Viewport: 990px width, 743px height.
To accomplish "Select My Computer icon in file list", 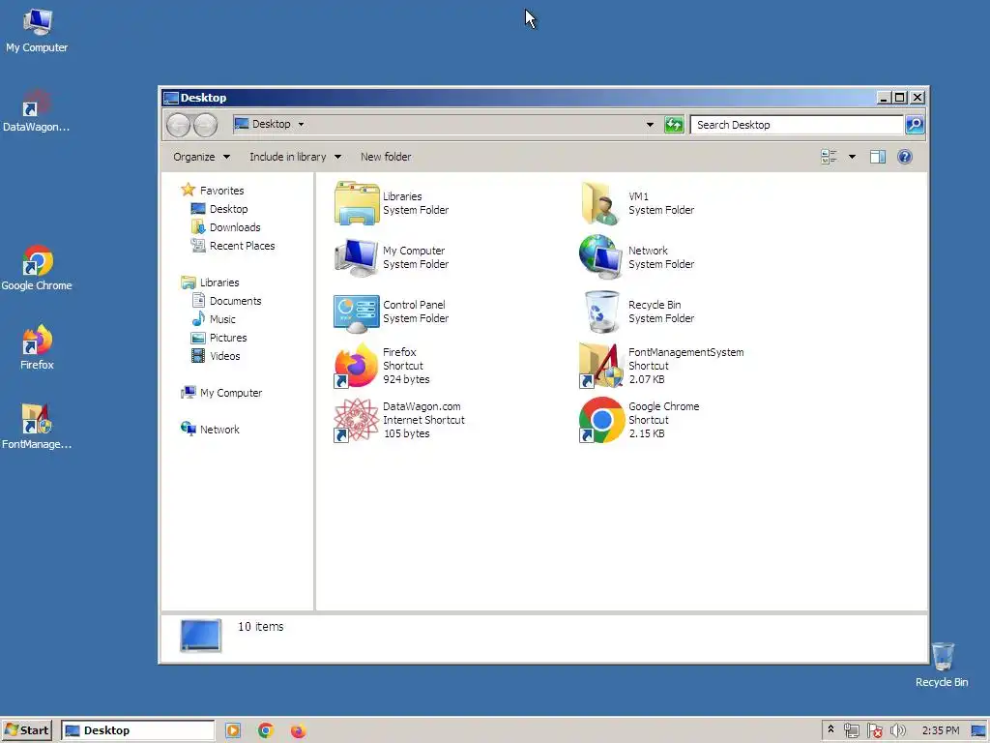I will (357, 257).
